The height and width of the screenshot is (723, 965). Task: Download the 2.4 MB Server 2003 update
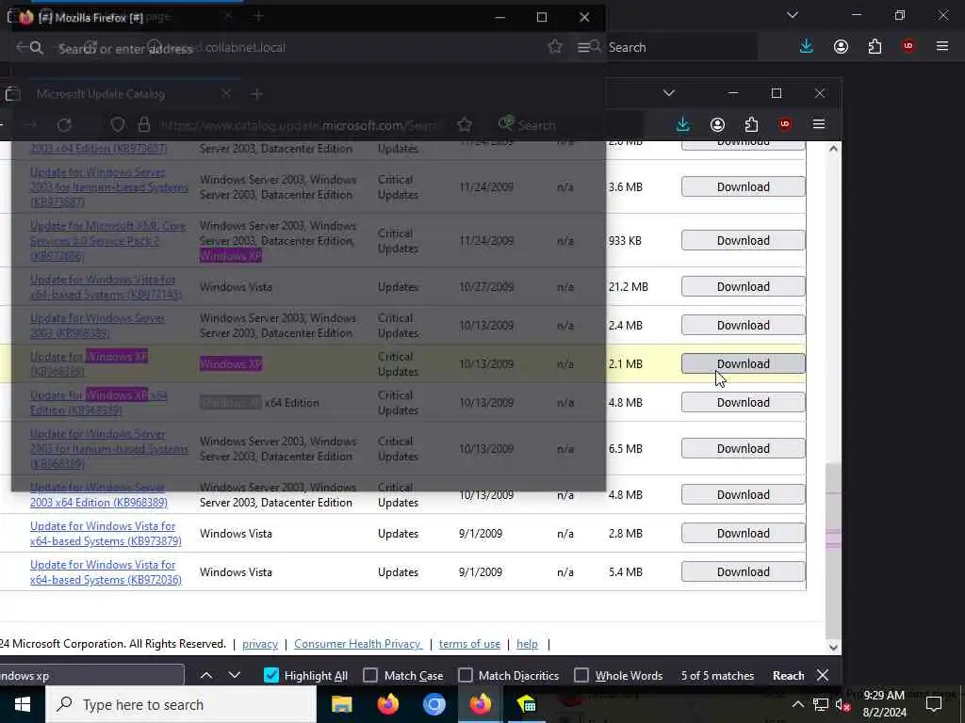tap(743, 325)
